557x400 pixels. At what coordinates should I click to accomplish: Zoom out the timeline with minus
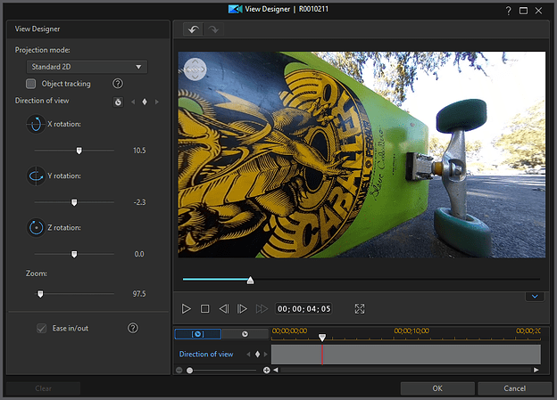coord(179,371)
